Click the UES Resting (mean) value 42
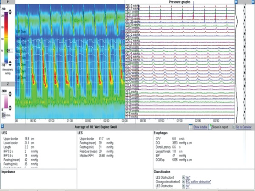The width and height of the screenshot is (255, 191). [x=26, y=160]
